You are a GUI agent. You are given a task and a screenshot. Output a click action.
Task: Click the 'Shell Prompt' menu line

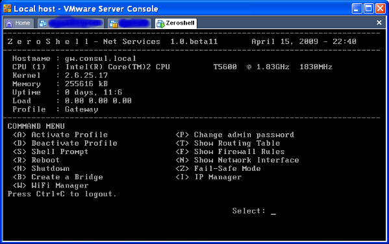(51, 152)
